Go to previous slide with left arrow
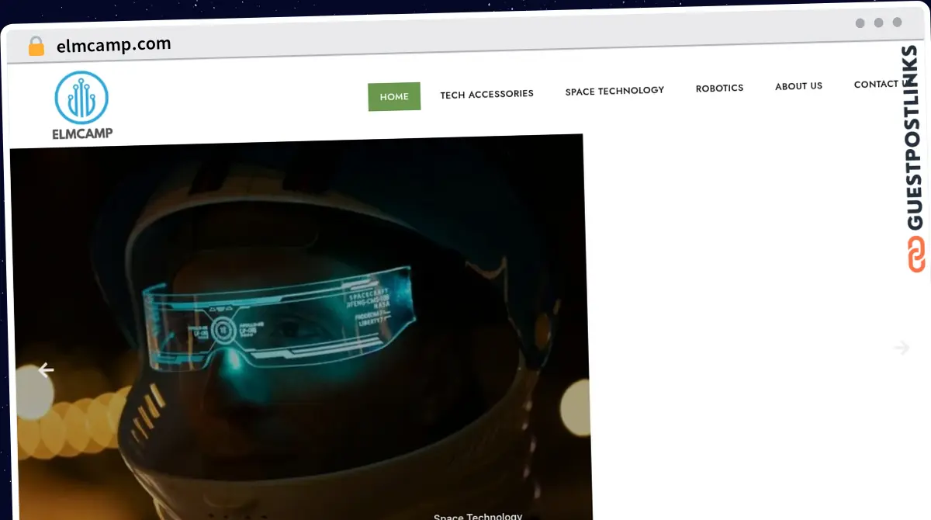 [46, 370]
